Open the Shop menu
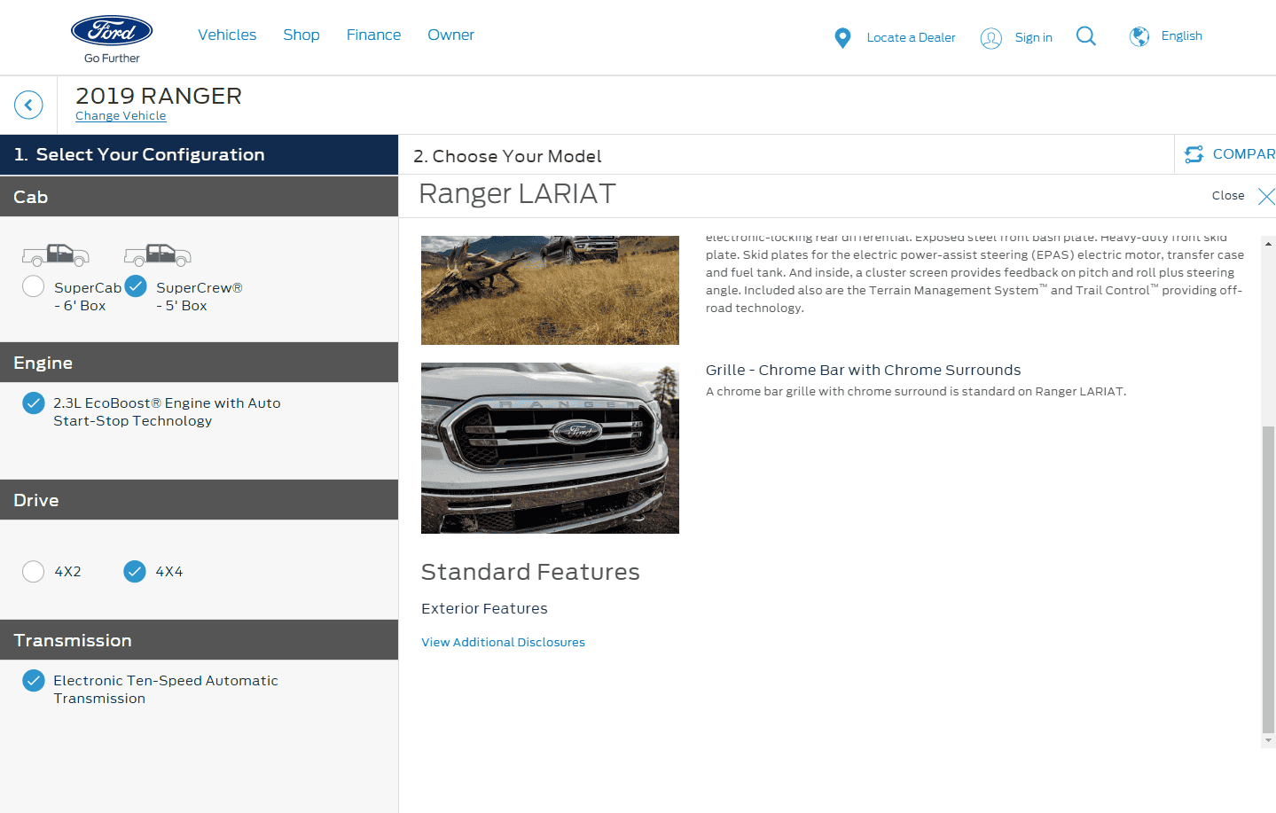Screen dimensions: 1276x813 coord(301,35)
